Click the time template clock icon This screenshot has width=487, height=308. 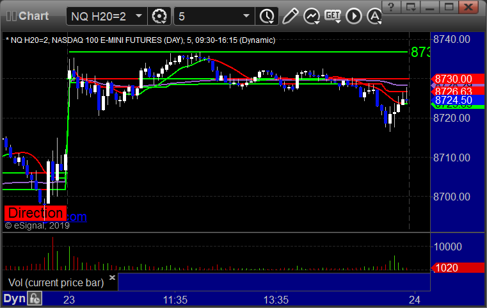[x=266, y=15]
